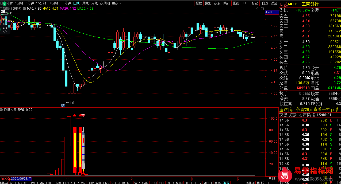Click 指标A tab at bottom left

4,183
